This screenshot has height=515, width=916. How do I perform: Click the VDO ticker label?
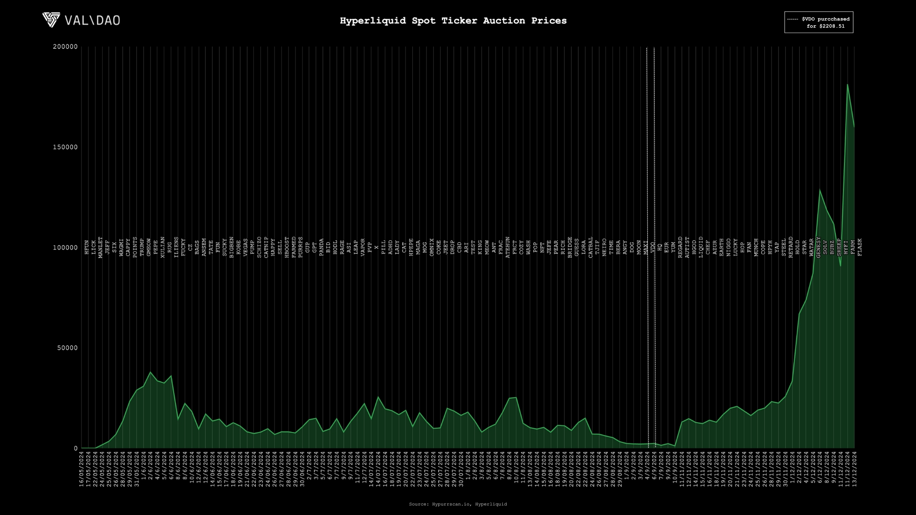click(653, 247)
